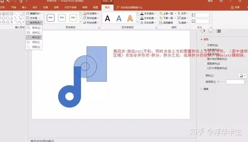Screen dimensions: 248x142
Task: Select the down arrow shape in shapes gallery
Action: tap(3, 22)
